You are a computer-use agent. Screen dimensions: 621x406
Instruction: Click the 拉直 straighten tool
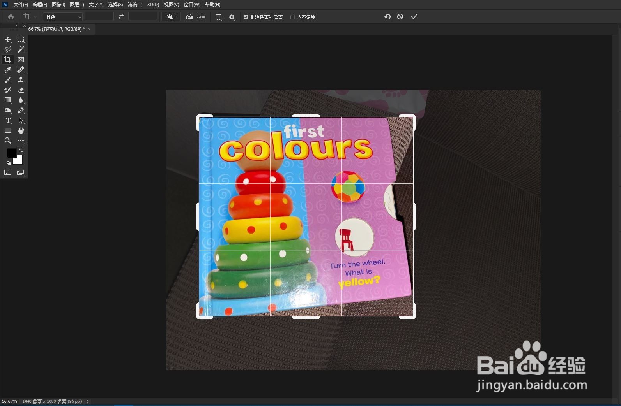tap(196, 17)
